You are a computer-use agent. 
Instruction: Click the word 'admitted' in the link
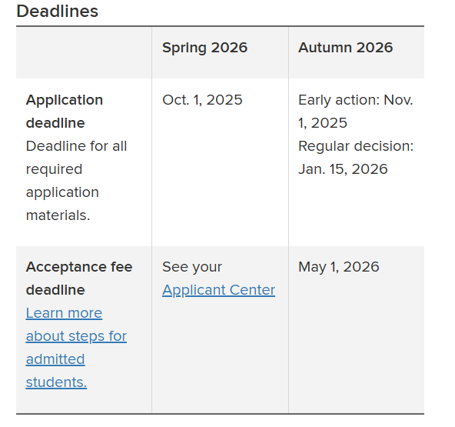(x=55, y=359)
